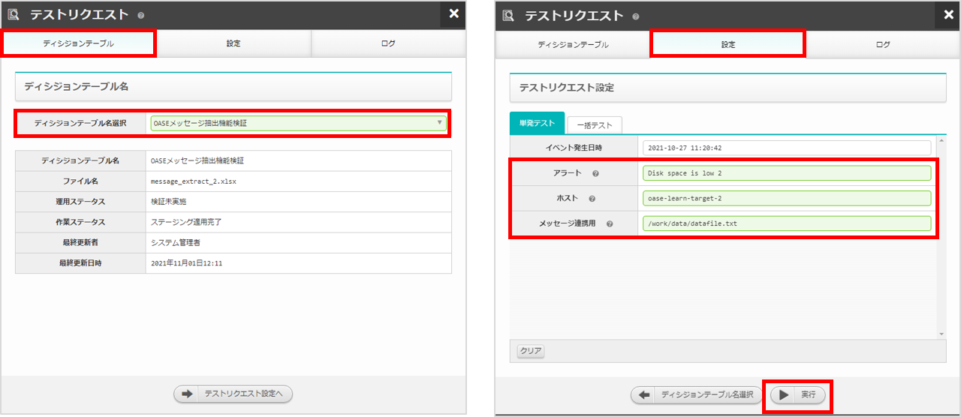Close the right テストリクエスト dialog

coord(948,14)
